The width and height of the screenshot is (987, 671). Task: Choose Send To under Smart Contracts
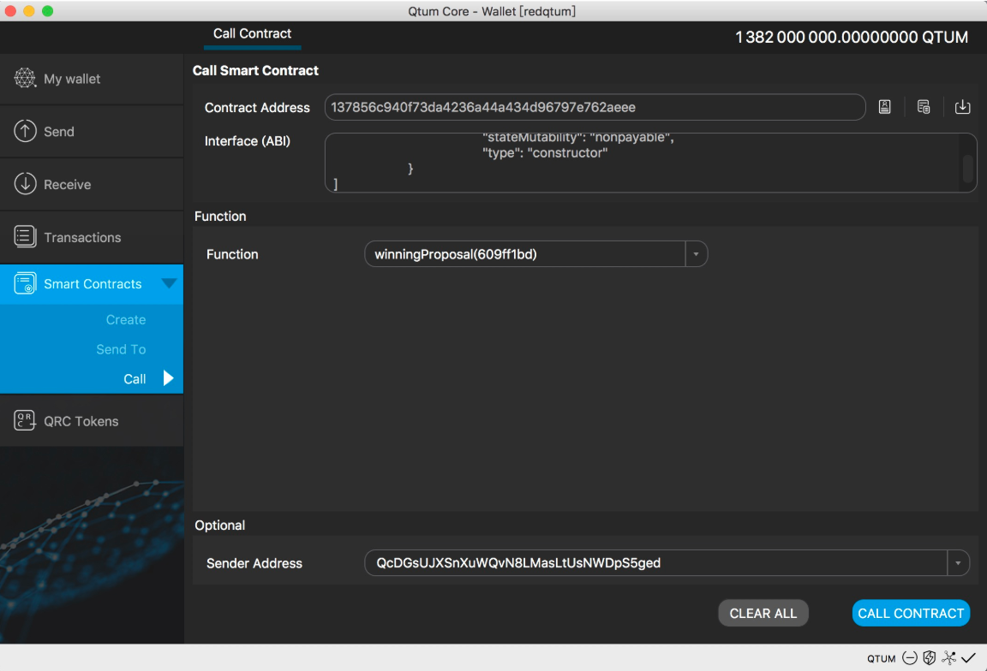[121, 349]
